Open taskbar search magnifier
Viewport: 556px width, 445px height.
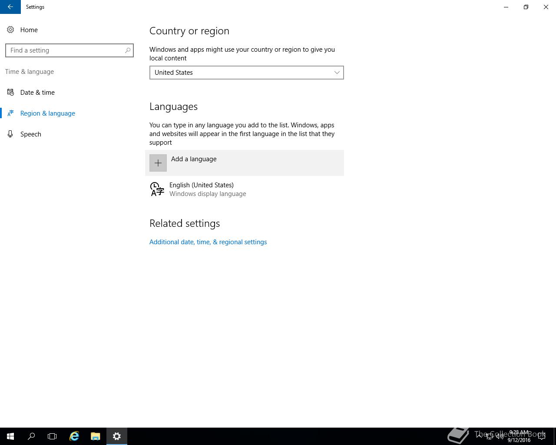pyautogui.click(x=31, y=436)
